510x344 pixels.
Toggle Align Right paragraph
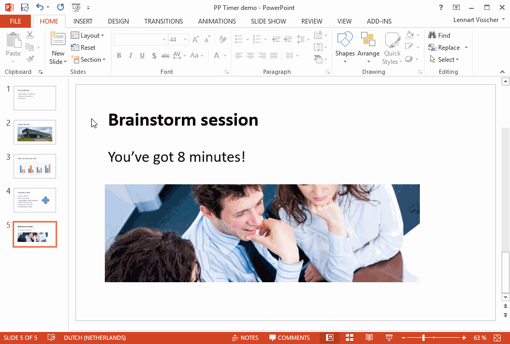click(262, 56)
